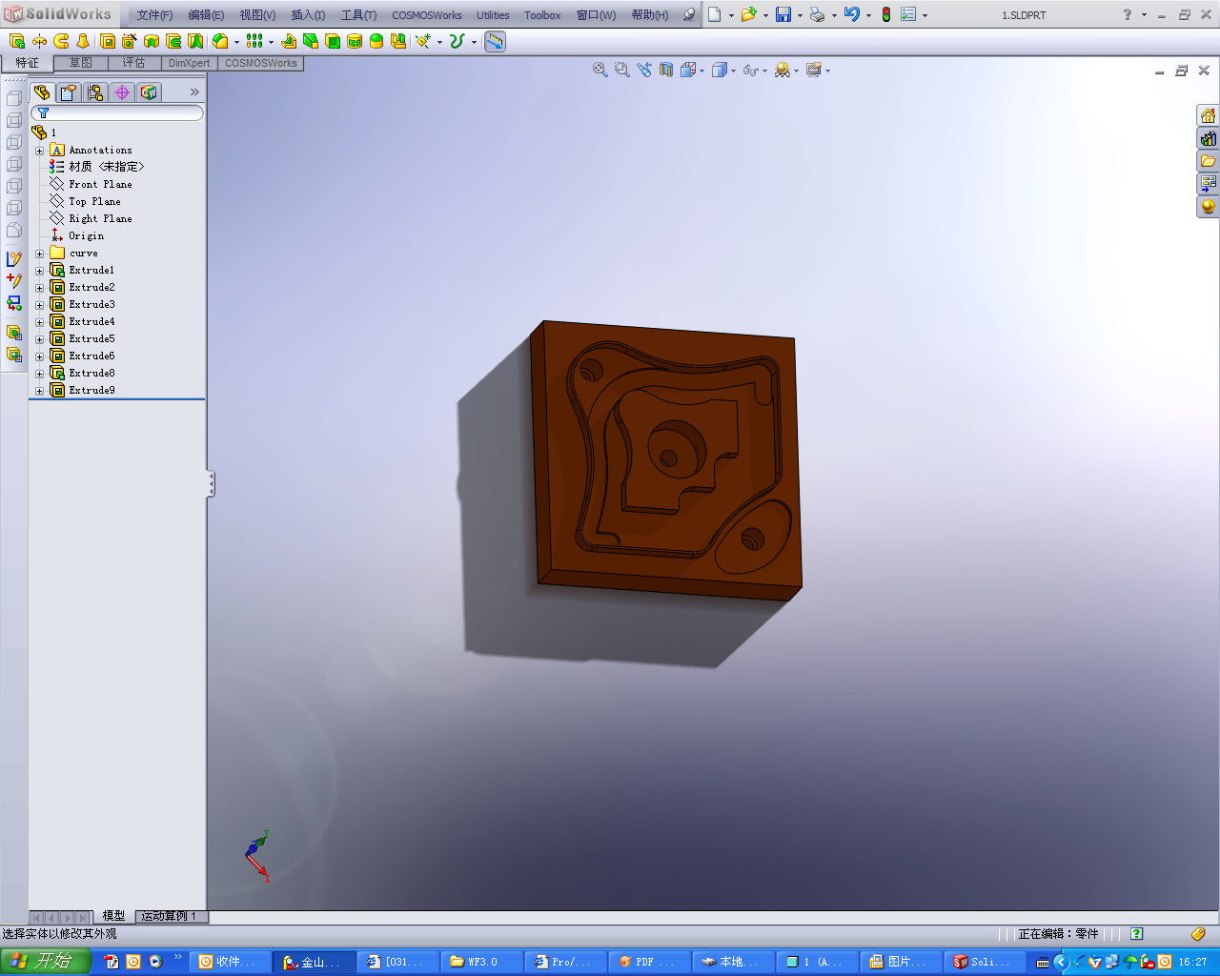The image size is (1220, 976).
Task: Open the 插入(I) menu
Action: (x=308, y=15)
